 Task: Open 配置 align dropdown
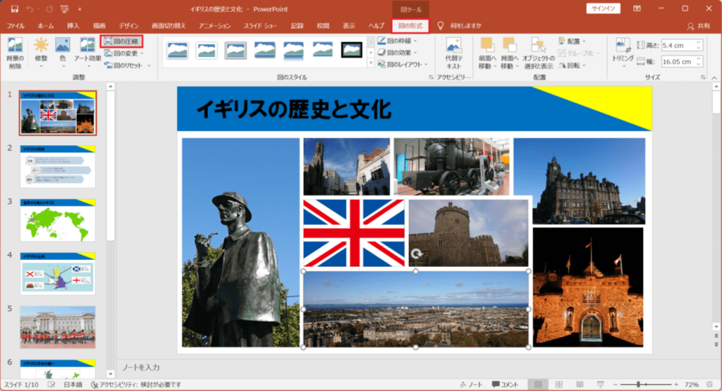(572, 41)
